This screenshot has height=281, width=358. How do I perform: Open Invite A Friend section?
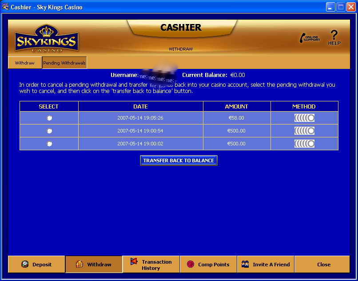(x=266, y=264)
